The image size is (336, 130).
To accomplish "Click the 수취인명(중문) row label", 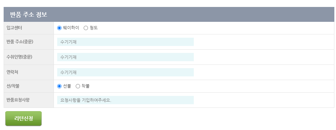I will pyautogui.click(x=20, y=57).
